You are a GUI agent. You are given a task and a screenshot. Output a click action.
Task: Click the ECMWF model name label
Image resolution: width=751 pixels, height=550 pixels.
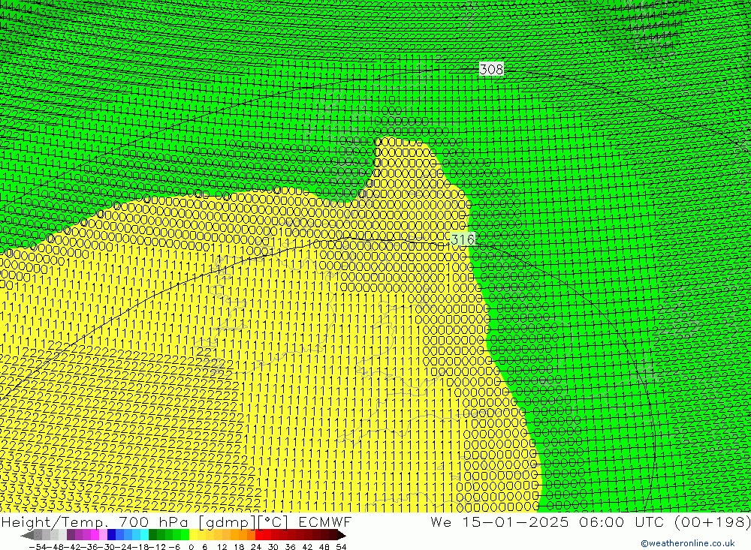[x=324, y=521]
